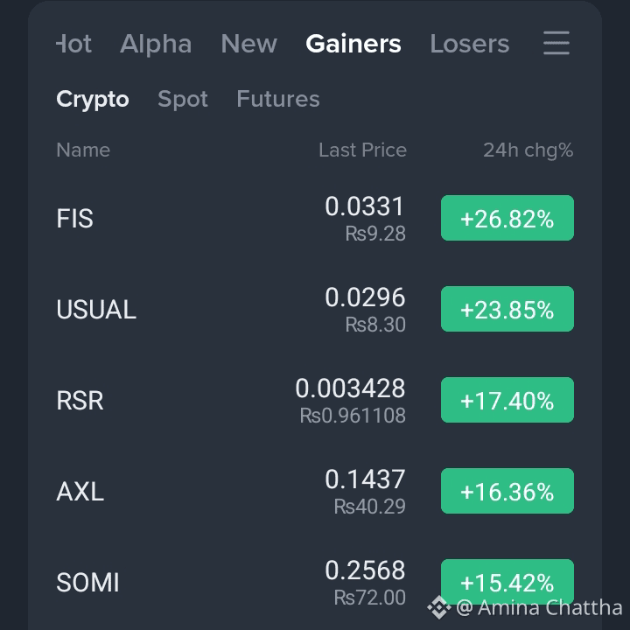This screenshot has width=630, height=630.
Task: Open the RSR coin row
Action: (315, 400)
